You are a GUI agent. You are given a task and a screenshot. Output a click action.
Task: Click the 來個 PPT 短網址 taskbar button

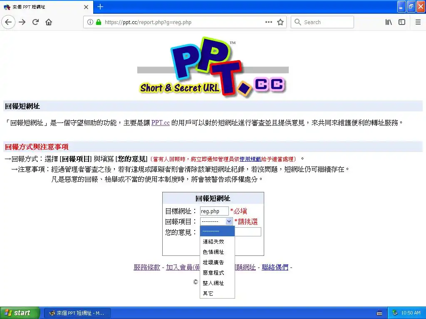(77, 313)
